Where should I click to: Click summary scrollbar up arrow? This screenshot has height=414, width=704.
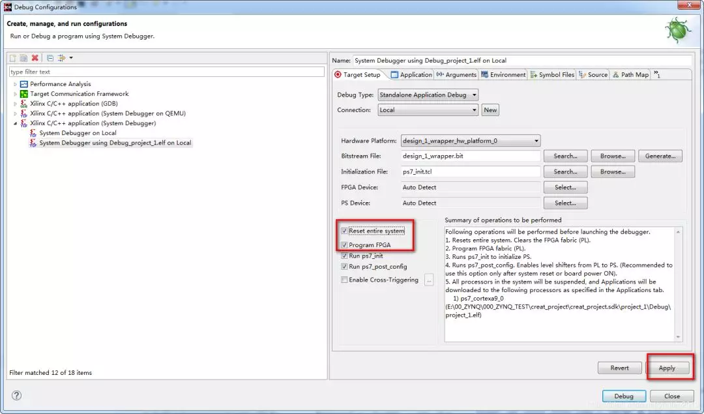point(678,231)
